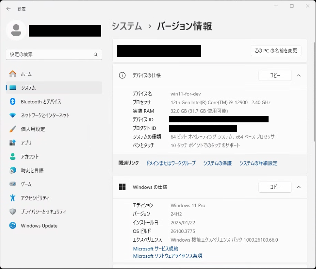Click the search magnifier icon

click(x=96, y=55)
